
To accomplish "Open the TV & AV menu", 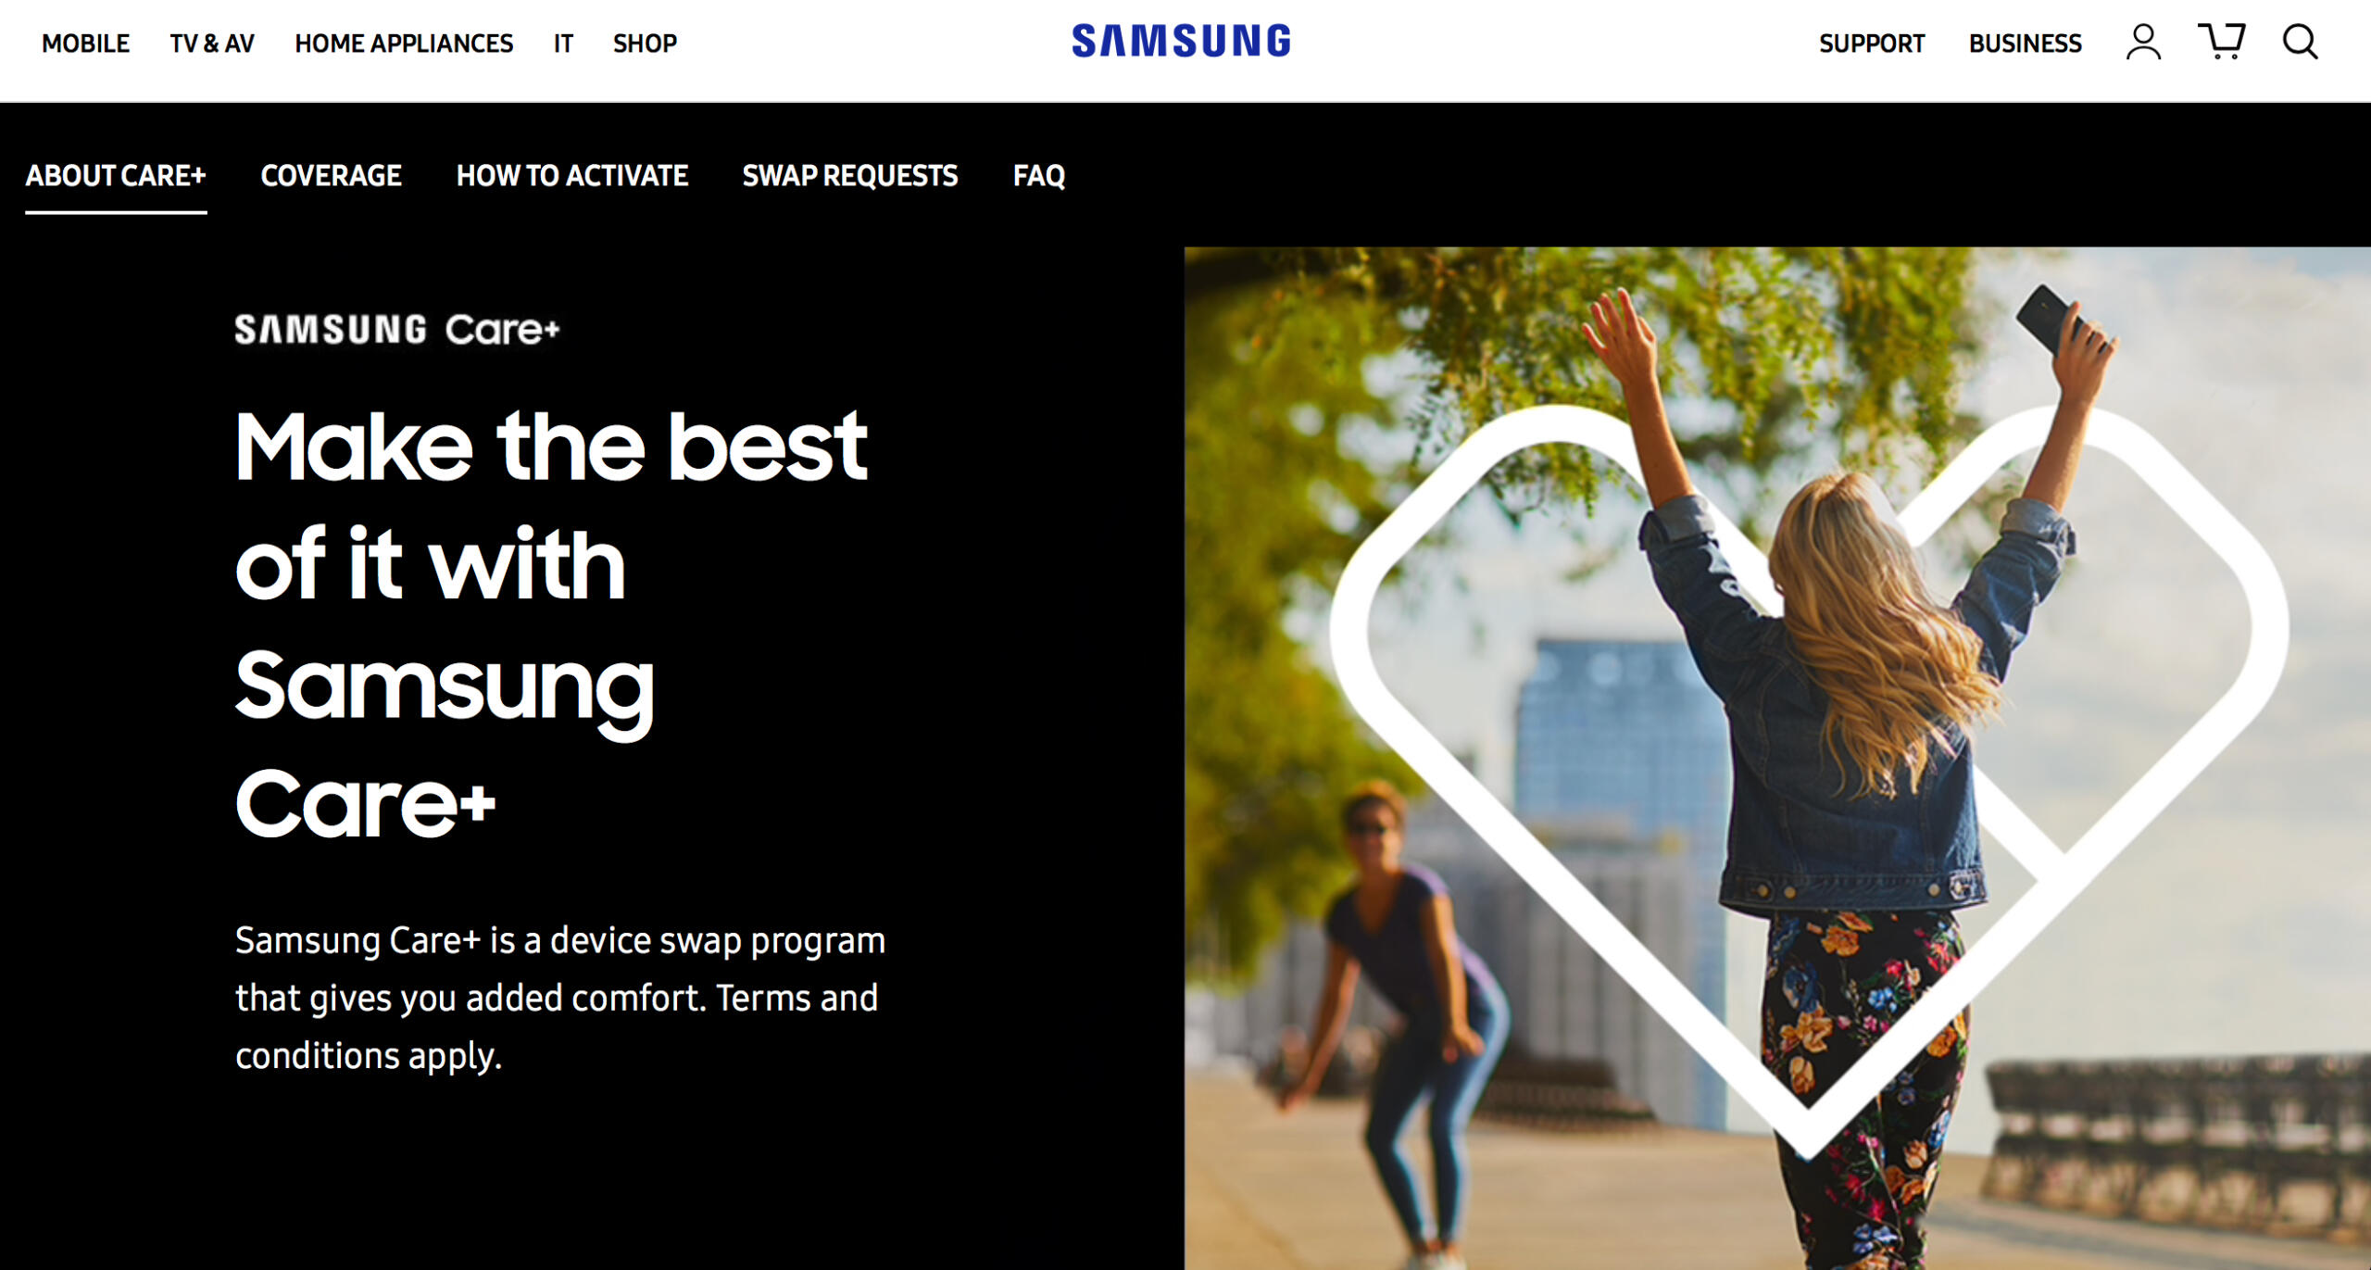I will [212, 44].
